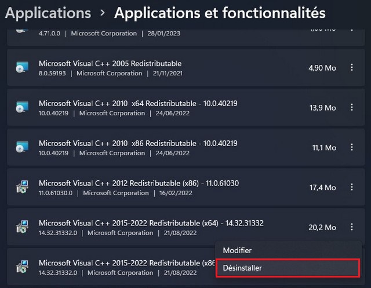The height and width of the screenshot is (288, 371).
Task: Click the Visual C++ 2010 x86 app icon
Action: 22,147
